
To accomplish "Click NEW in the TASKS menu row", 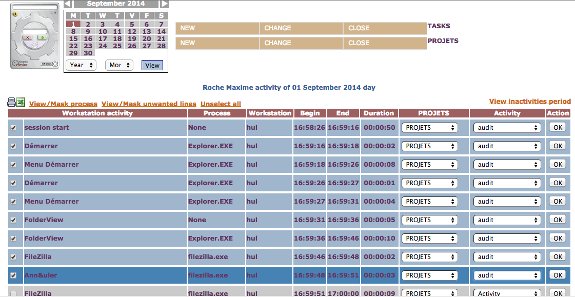I will (x=217, y=28).
